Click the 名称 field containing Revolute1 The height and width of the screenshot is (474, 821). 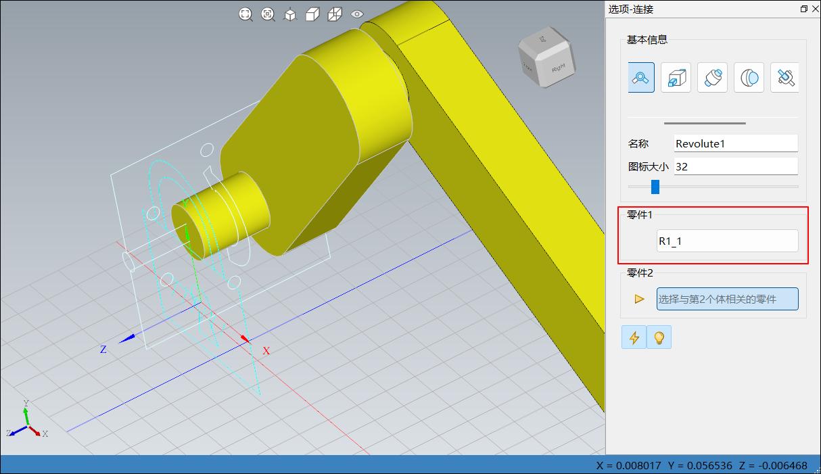[x=736, y=143]
